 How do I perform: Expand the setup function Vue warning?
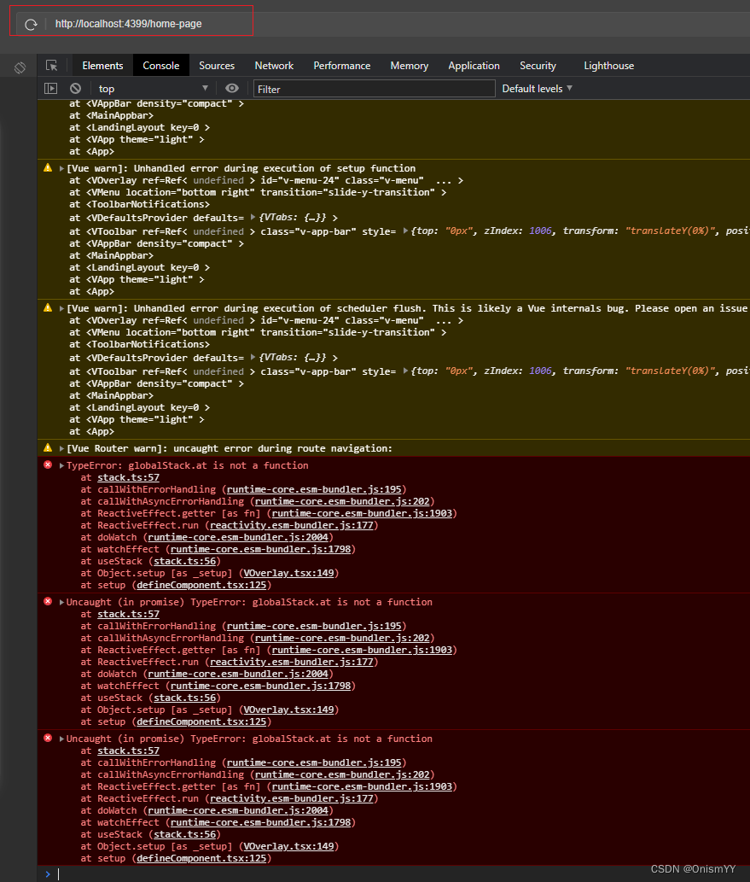point(61,168)
